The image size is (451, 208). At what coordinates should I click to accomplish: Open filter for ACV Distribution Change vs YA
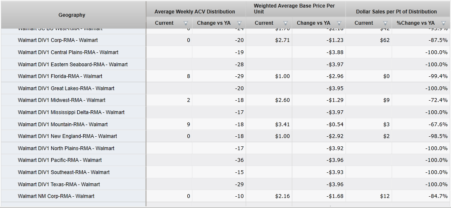239,23
